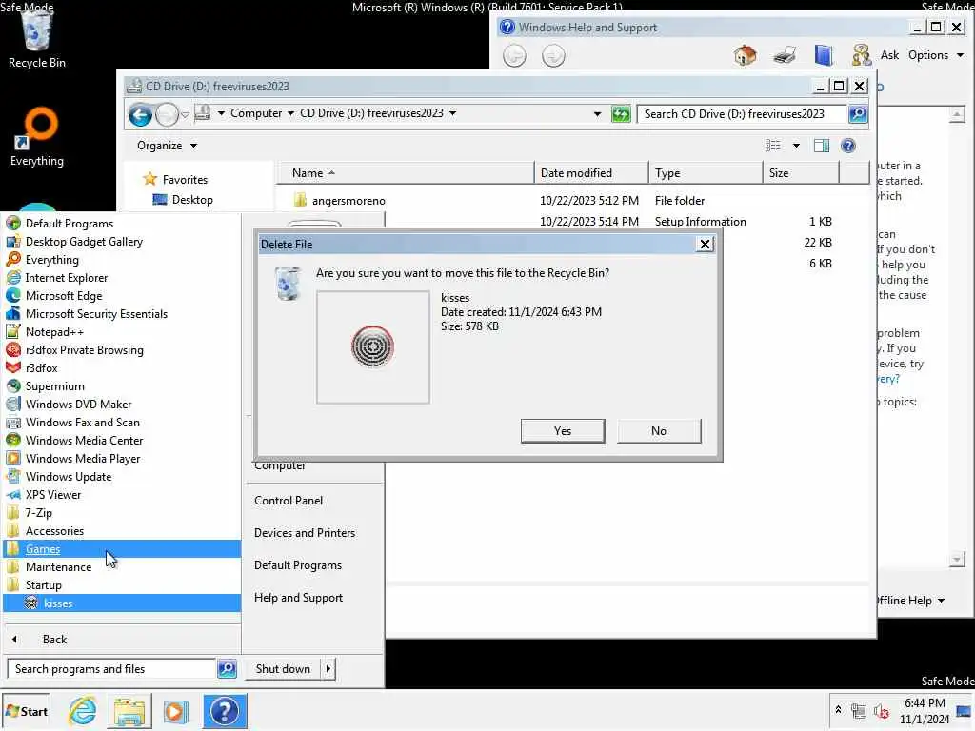Open the Offline Help dropdown
975x731 pixels.
pos(909,601)
